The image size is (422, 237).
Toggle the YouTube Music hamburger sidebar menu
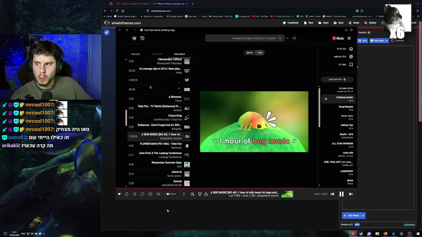coord(349,38)
